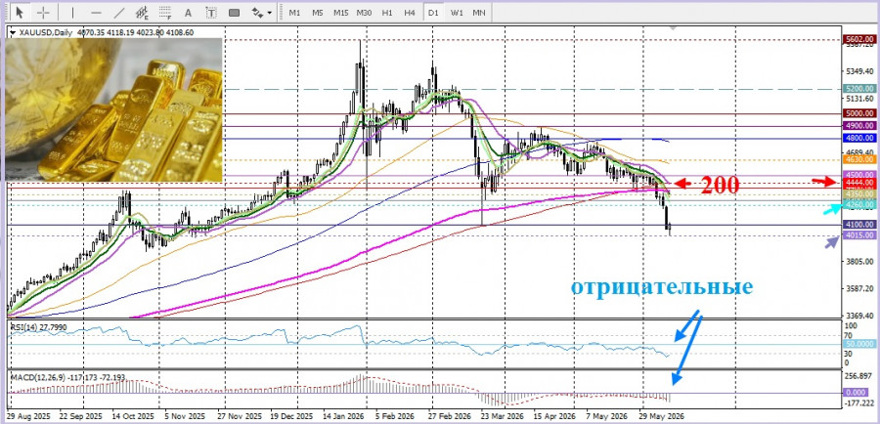880x424 pixels.
Task: Select the trendline drawing tool
Action: point(119,12)
